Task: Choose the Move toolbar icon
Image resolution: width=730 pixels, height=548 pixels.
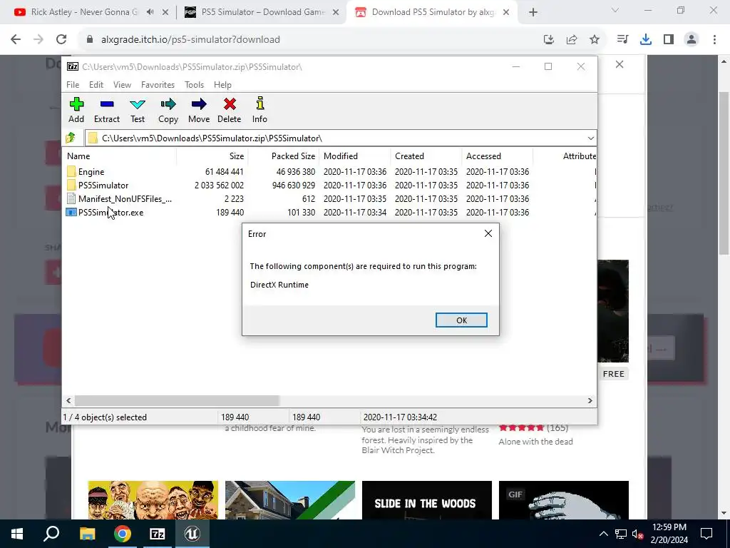Action: click(199, 104)
